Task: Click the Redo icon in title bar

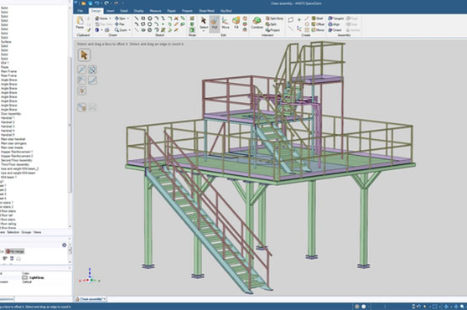Action: point(106,3)
